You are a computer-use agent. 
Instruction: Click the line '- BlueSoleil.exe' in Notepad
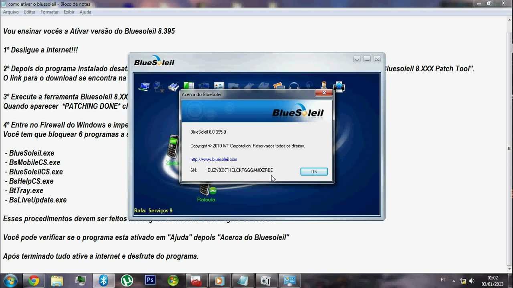(30, 153)
